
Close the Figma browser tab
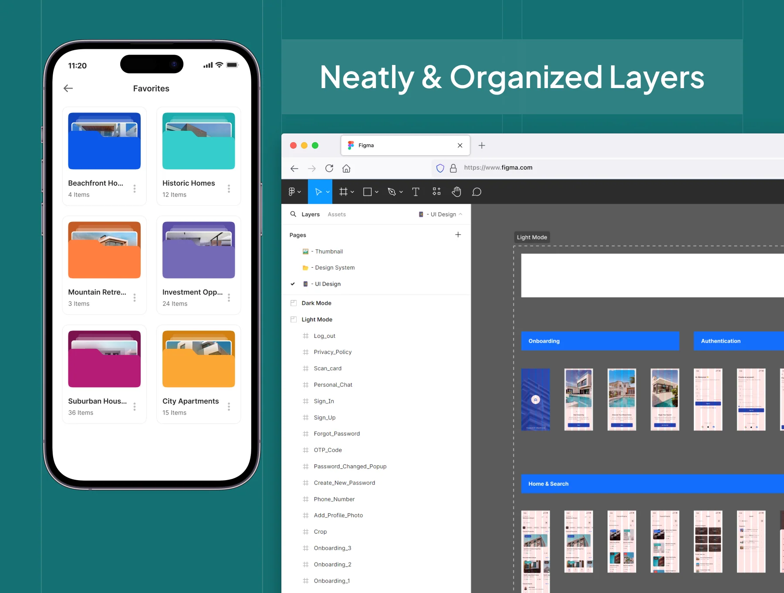pos(460,146)
